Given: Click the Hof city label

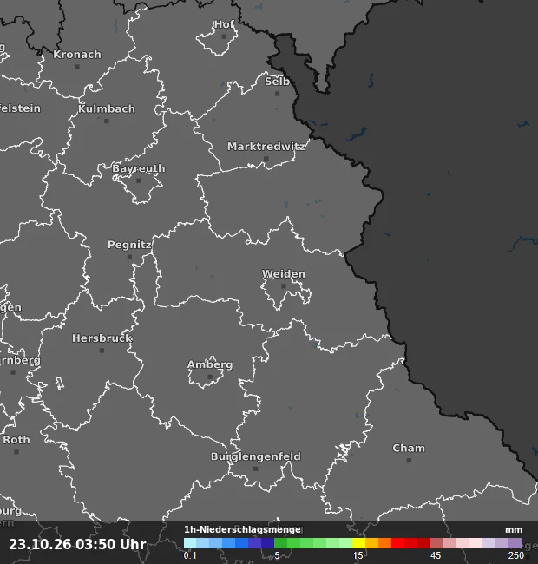Looking at the screenshot, I should [225, 24].
